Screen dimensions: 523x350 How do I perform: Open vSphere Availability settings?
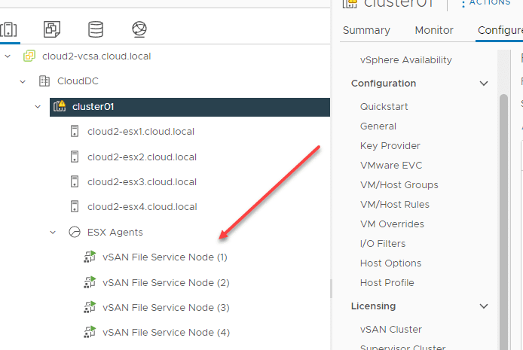pyautogui.click(x=406, y=60)
